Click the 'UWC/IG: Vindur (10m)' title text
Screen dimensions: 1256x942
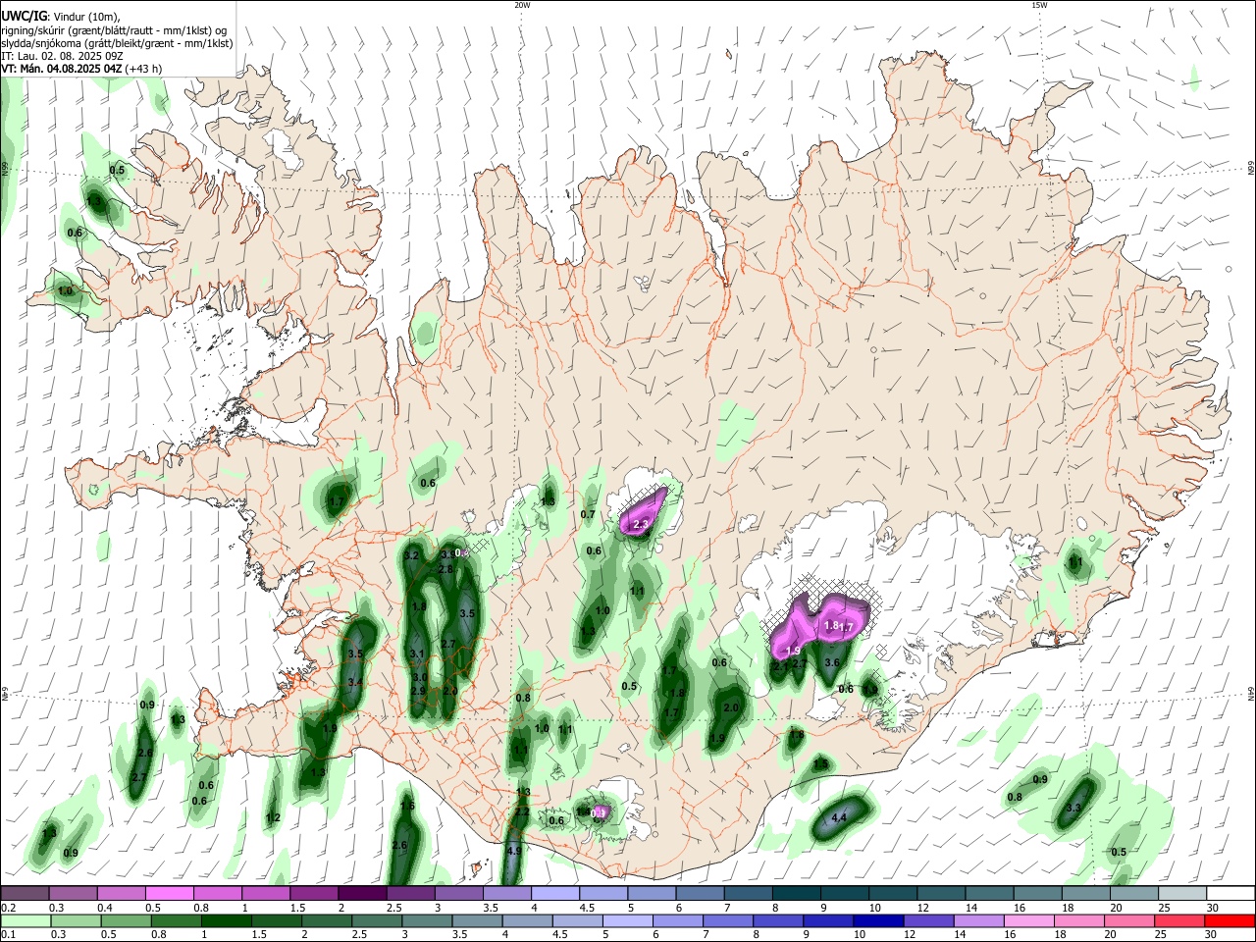point(60,17)
